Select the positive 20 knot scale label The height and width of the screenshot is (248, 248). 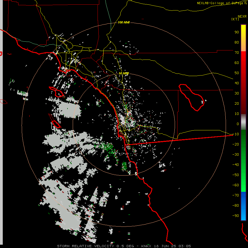tap(237, 103)
